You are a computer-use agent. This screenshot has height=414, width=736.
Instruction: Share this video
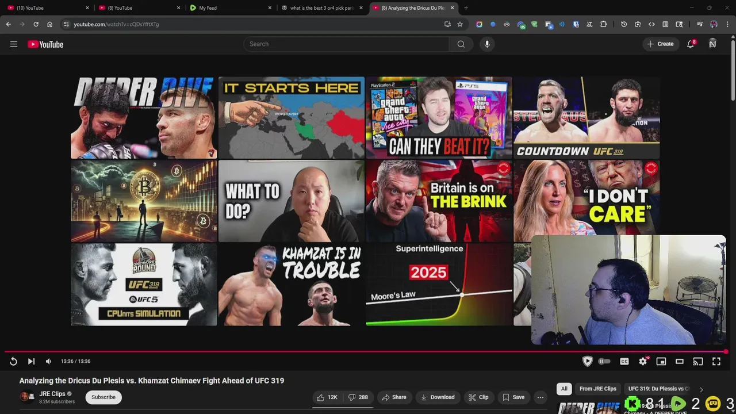(394, 397)
